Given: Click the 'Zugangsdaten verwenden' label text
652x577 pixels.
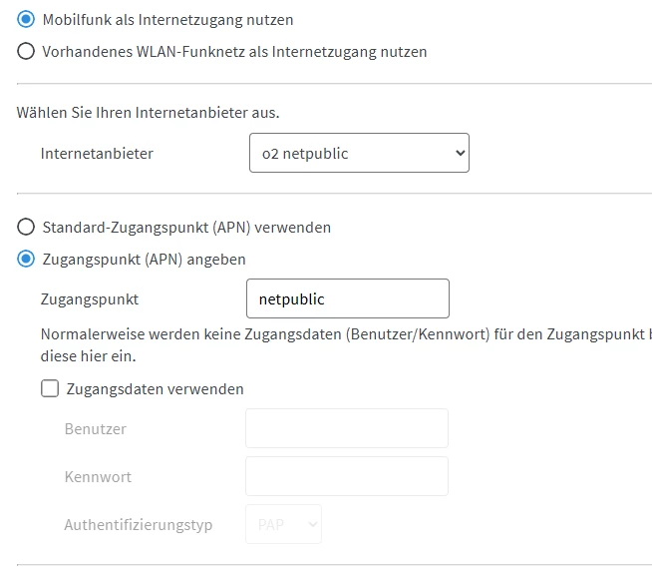Looking at the screenshot, I should (155, 388).
